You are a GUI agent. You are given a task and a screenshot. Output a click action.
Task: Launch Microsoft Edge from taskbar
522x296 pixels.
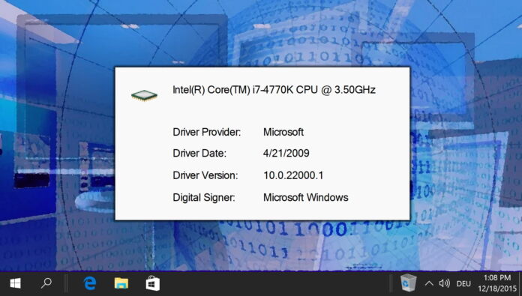89,284
